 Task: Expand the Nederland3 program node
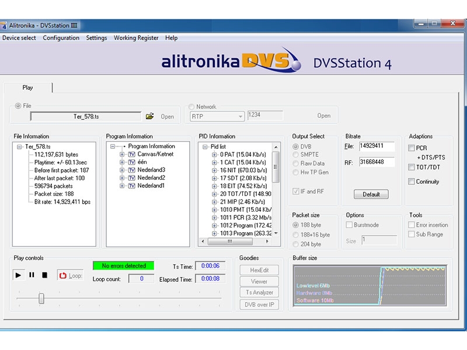(122, 170)
